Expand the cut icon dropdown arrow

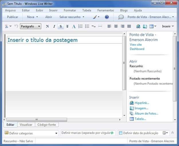coord(11,26)
